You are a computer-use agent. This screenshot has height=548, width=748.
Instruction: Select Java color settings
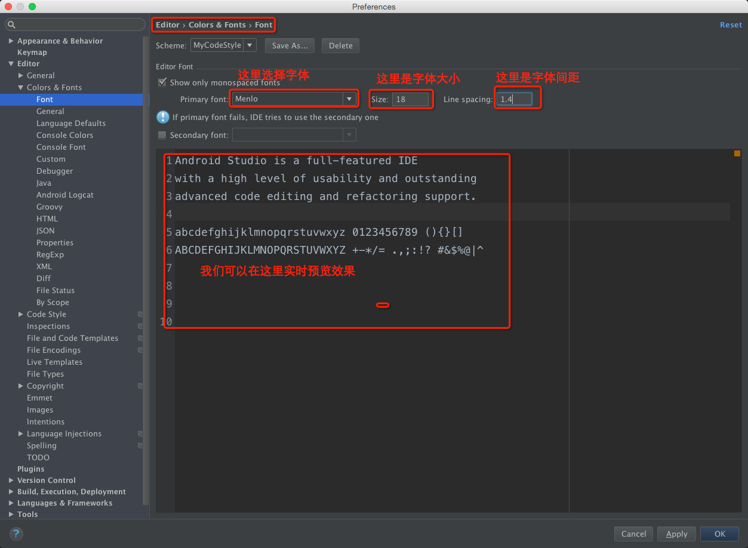[x=44, y=183]
